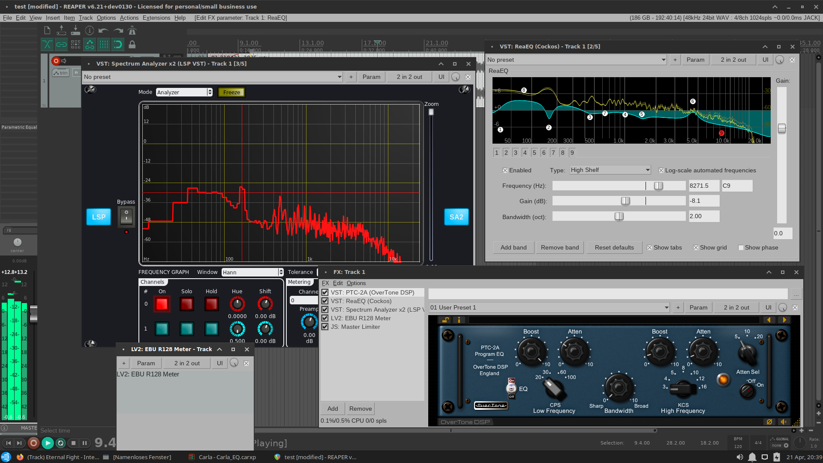Click the EBU R128 Meter 2 in 2 out button

click(x=187, y=363)
